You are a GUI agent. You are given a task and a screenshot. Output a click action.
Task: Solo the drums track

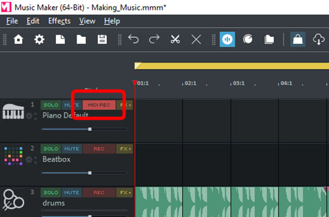(x=51, y=192)
